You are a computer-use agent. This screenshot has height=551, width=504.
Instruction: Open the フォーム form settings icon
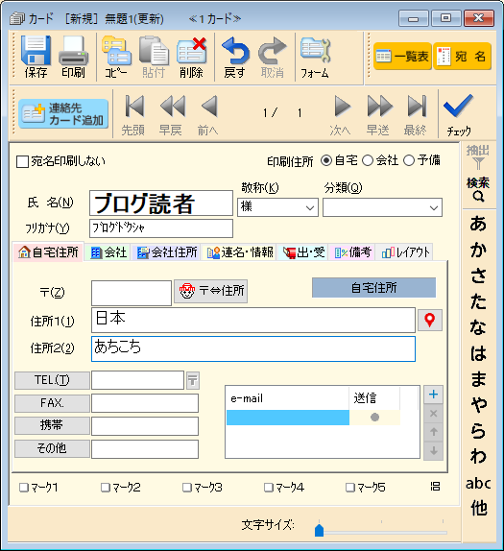tap(315, 57)
